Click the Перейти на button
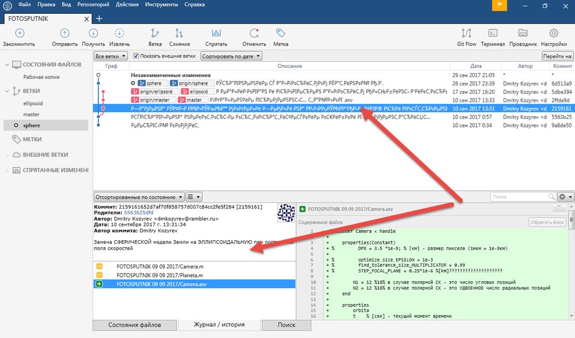 pos(558,56)
